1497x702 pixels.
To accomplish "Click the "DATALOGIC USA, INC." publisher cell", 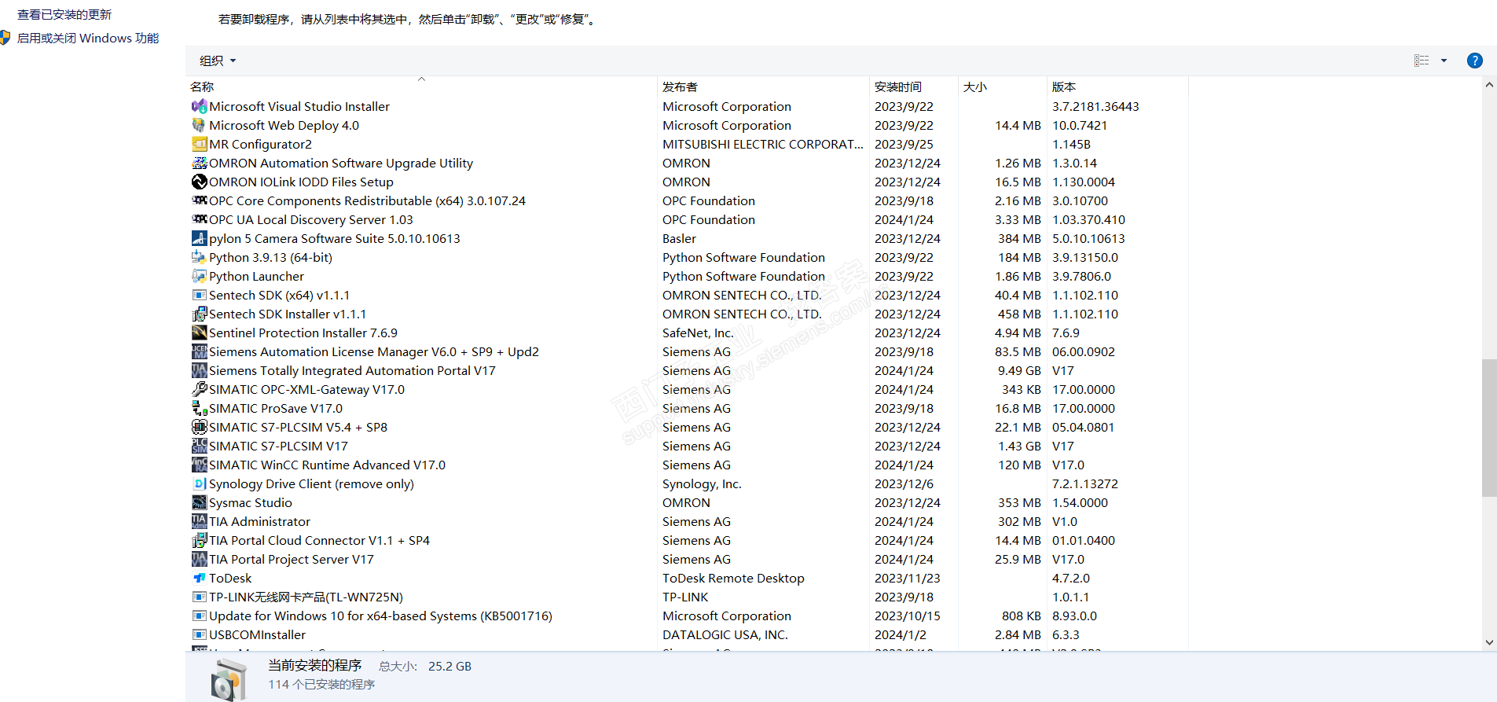I will coord(725,634).
